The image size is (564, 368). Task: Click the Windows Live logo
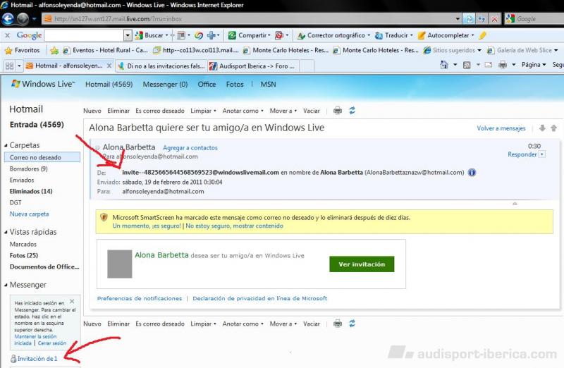43,84
